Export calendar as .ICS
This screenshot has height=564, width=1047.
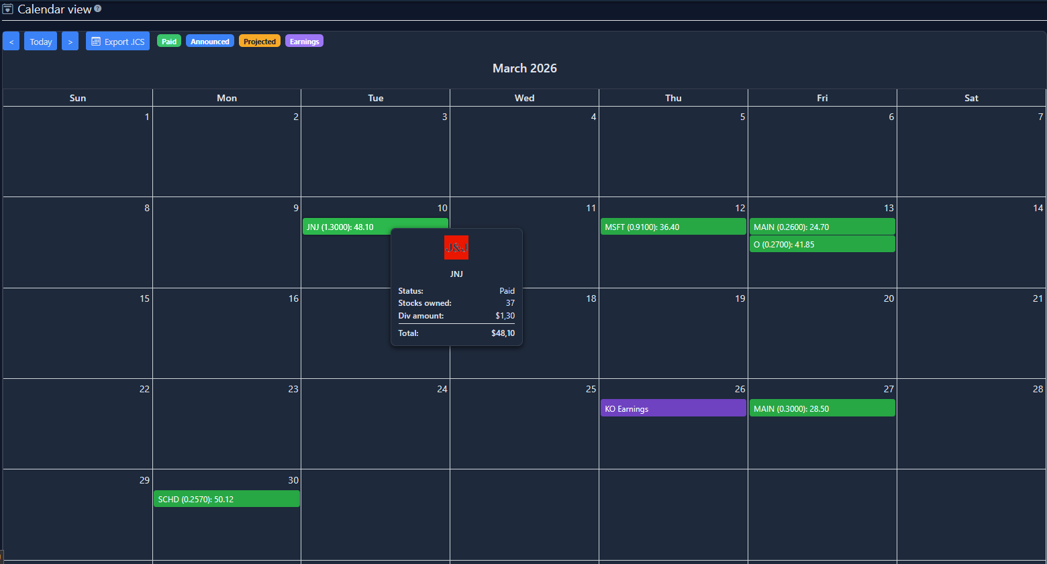click(118, 42)
